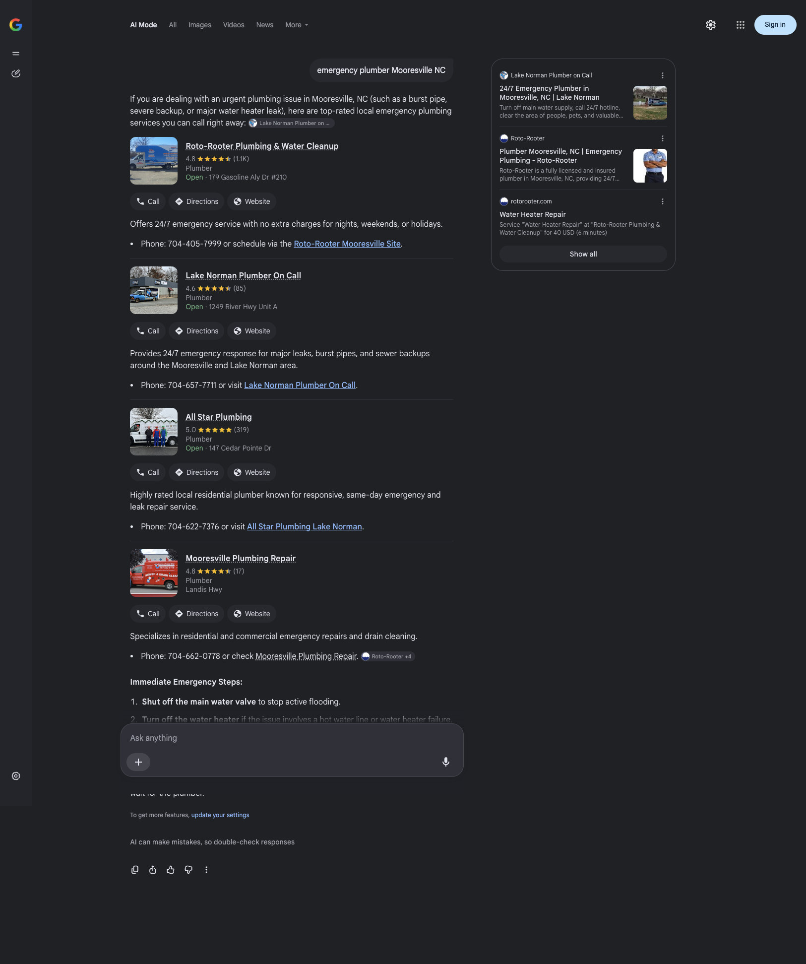Open the Roto-Rooter truck thumbnail
Screen dimensions: 806x964
coord(154,161)
